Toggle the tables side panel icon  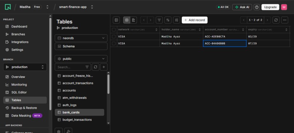point(116,20)
